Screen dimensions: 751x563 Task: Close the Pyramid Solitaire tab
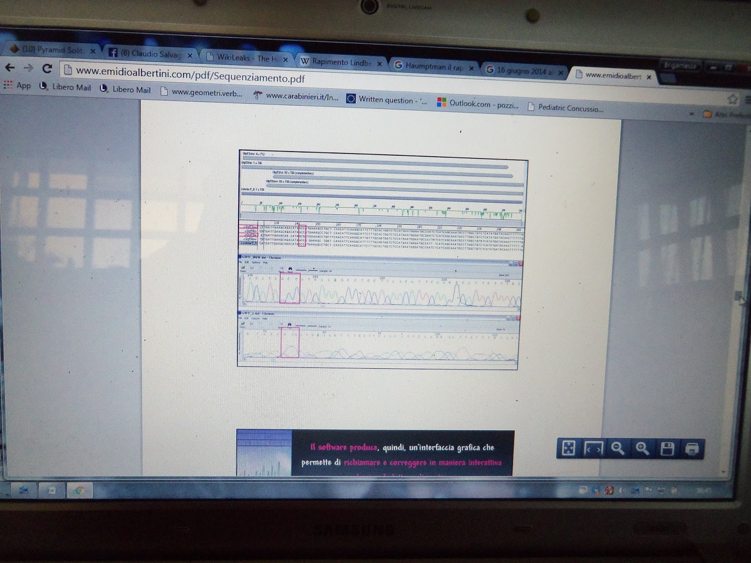point(92,51)
